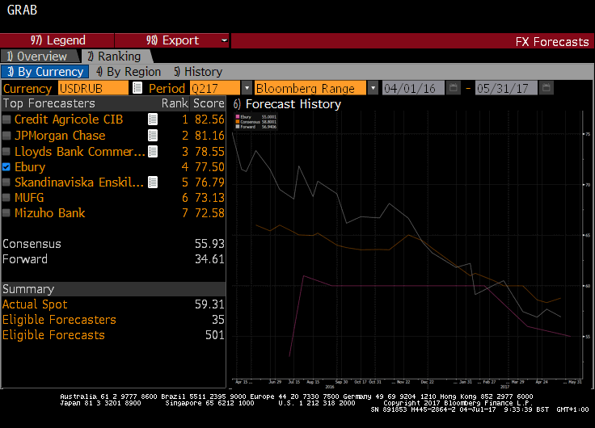Image resolution: width=595 pixels, height=428 pixels.
Task: Tick the Mizuho Bank checkbox
Action: tap(6, 213)
